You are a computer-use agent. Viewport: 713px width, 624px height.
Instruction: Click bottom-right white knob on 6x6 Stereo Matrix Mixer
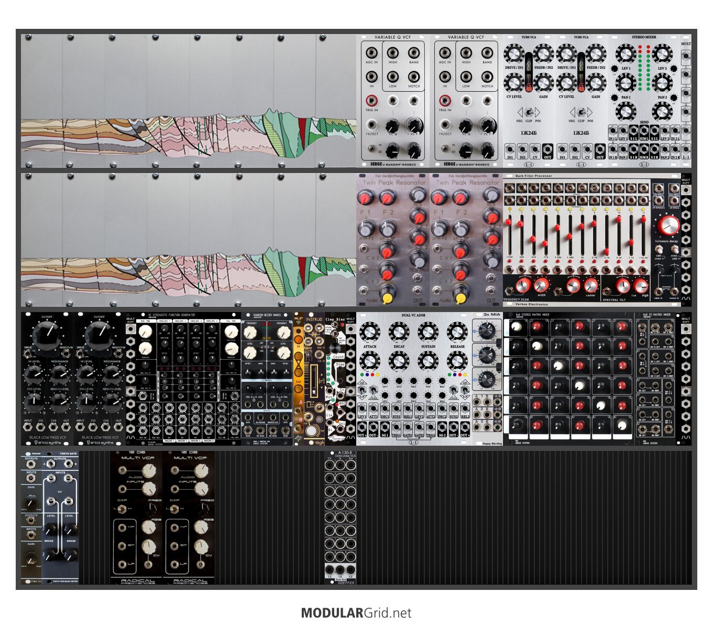(x=621, y=426)
